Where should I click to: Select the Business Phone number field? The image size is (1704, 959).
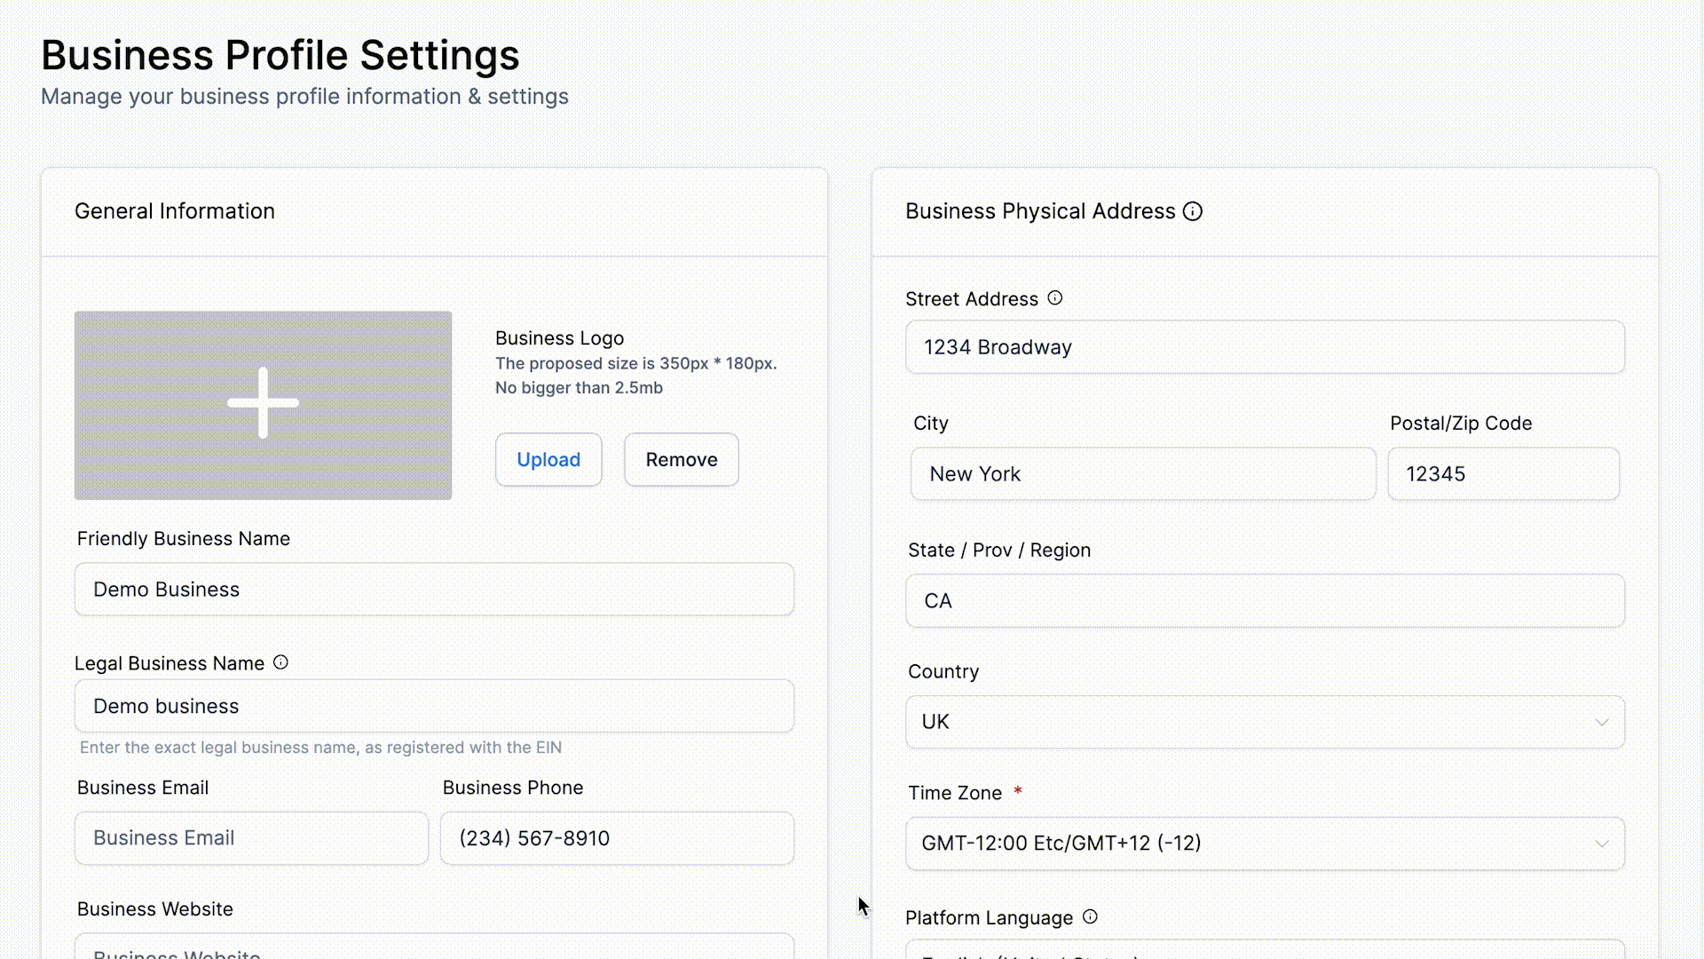[x=617, y=838]
